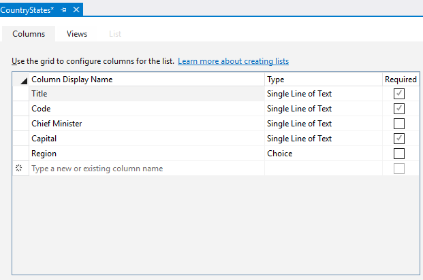Open Type dropdown for Region row

pyautogui.click(x=323, y=154)
